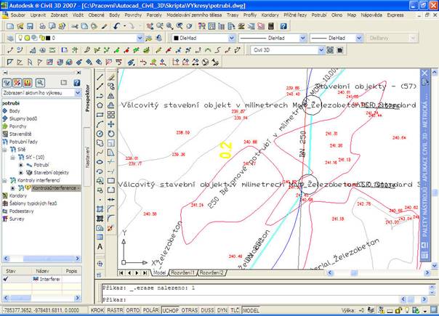Viewport: 439px width, 316px height.
Task: Click the Undo arrow in toolbar
Action: (118, 25)
